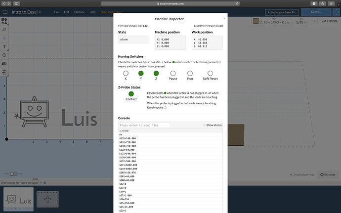
Task: Click Activate your Easel Pro button
Action: [x=282, y=12]
